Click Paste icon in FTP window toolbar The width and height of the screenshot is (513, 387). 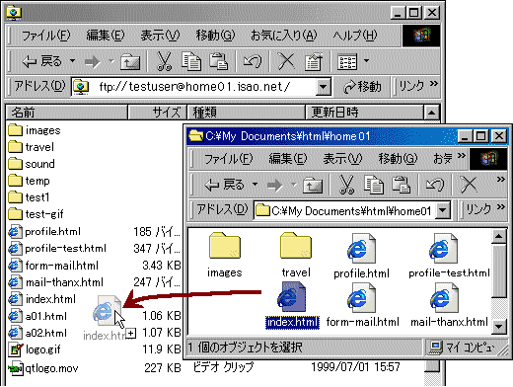coord(219,61)
